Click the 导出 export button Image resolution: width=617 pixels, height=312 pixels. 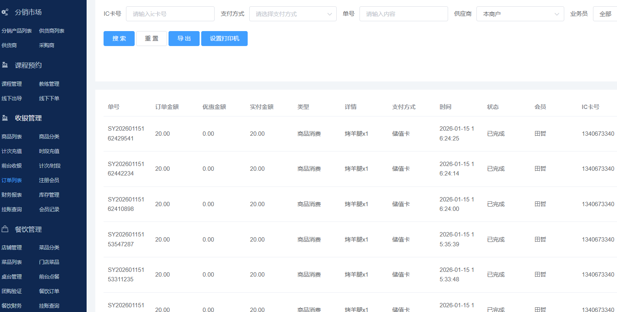tap(184, 38)
